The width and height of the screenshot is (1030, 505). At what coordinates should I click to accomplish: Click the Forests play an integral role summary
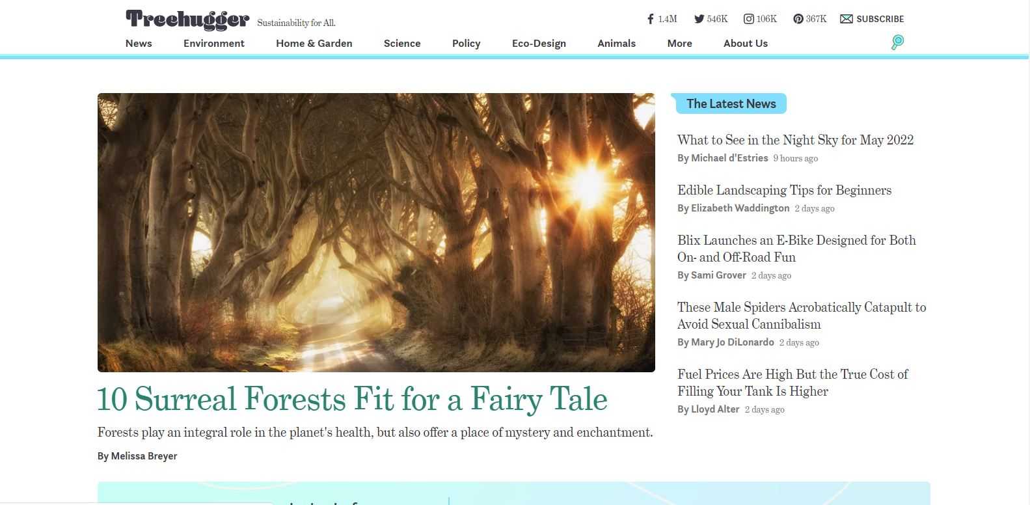375,433
